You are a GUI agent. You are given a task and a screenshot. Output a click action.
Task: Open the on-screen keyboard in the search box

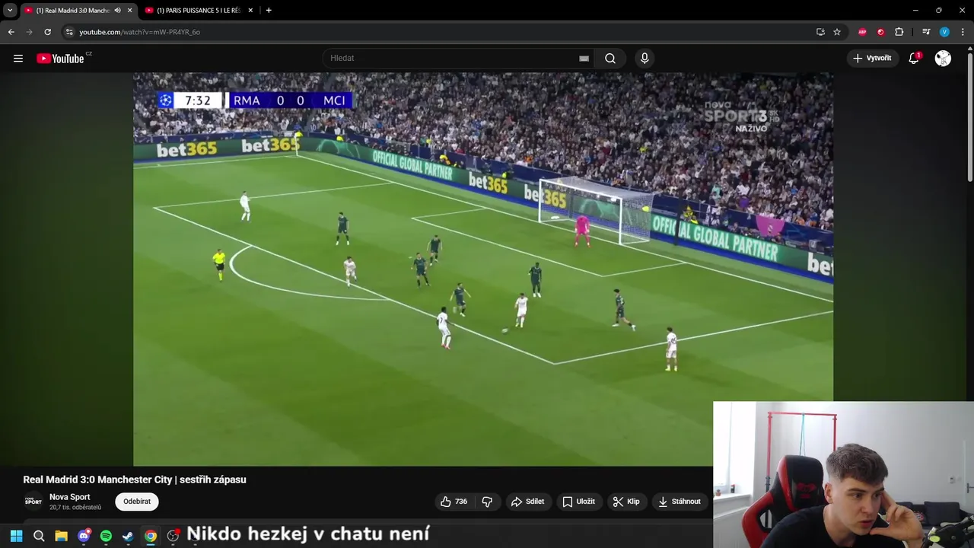point(584,58)
